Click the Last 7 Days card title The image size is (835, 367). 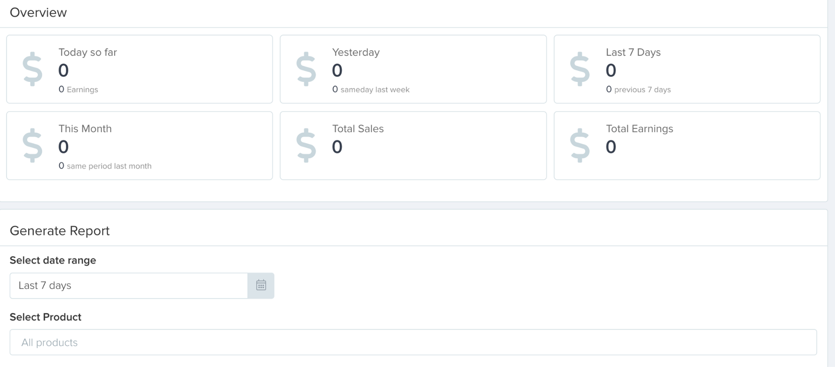633,52
